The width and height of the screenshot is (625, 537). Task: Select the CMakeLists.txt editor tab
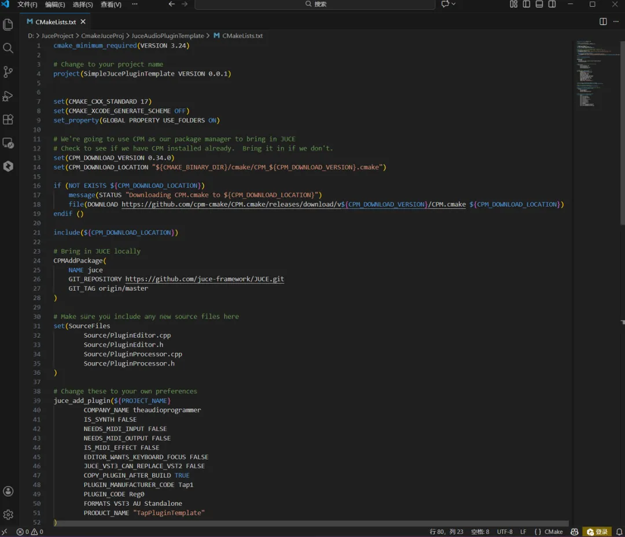point(55,22)
